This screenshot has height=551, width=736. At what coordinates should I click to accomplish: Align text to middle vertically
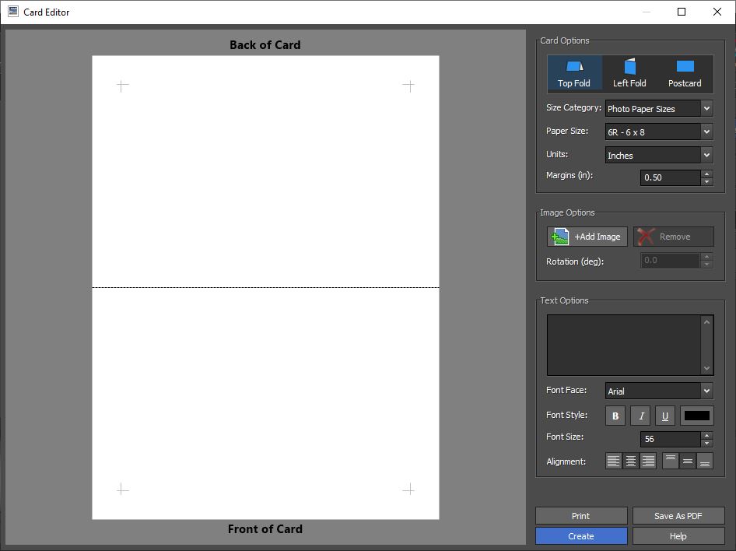[x=688, y=461]
